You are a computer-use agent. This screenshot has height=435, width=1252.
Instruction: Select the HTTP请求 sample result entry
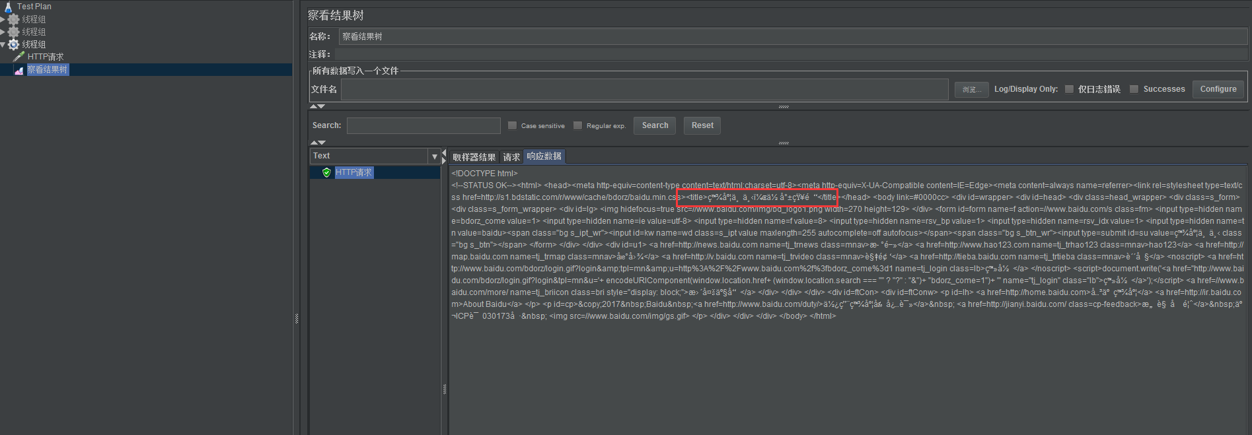(x=354, y=172)
